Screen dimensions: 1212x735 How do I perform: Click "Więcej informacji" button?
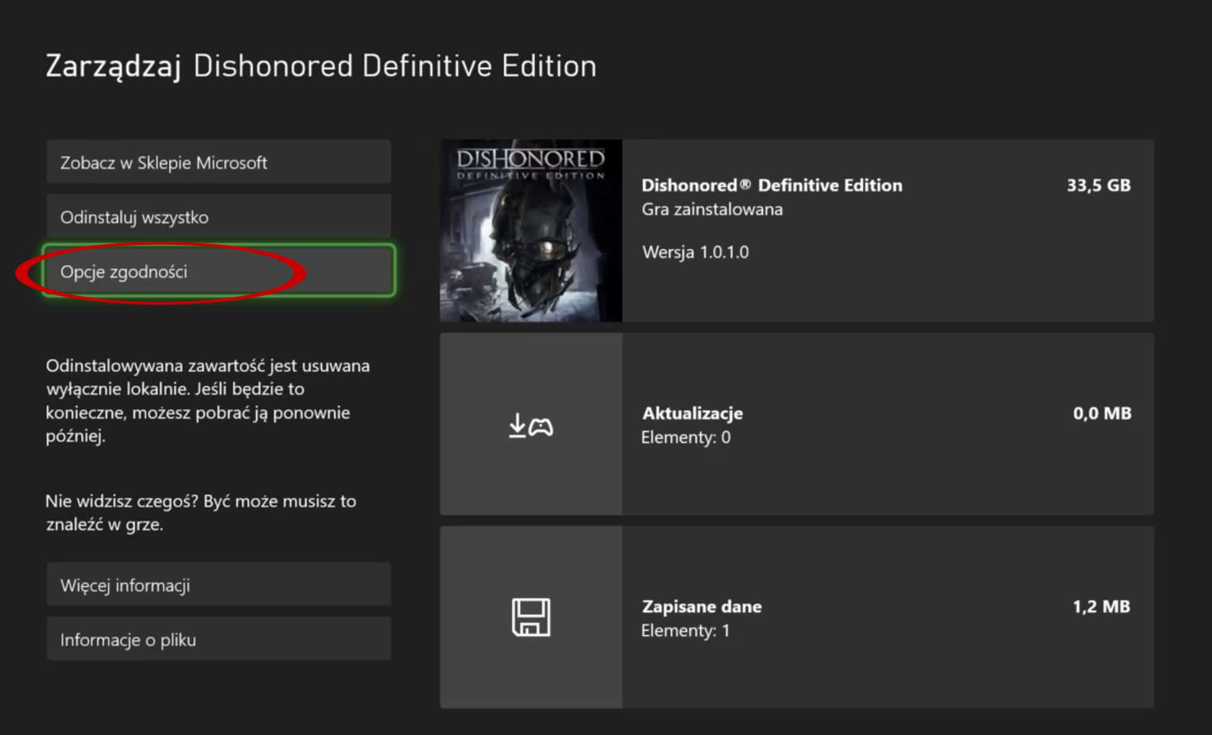[219, 585]
